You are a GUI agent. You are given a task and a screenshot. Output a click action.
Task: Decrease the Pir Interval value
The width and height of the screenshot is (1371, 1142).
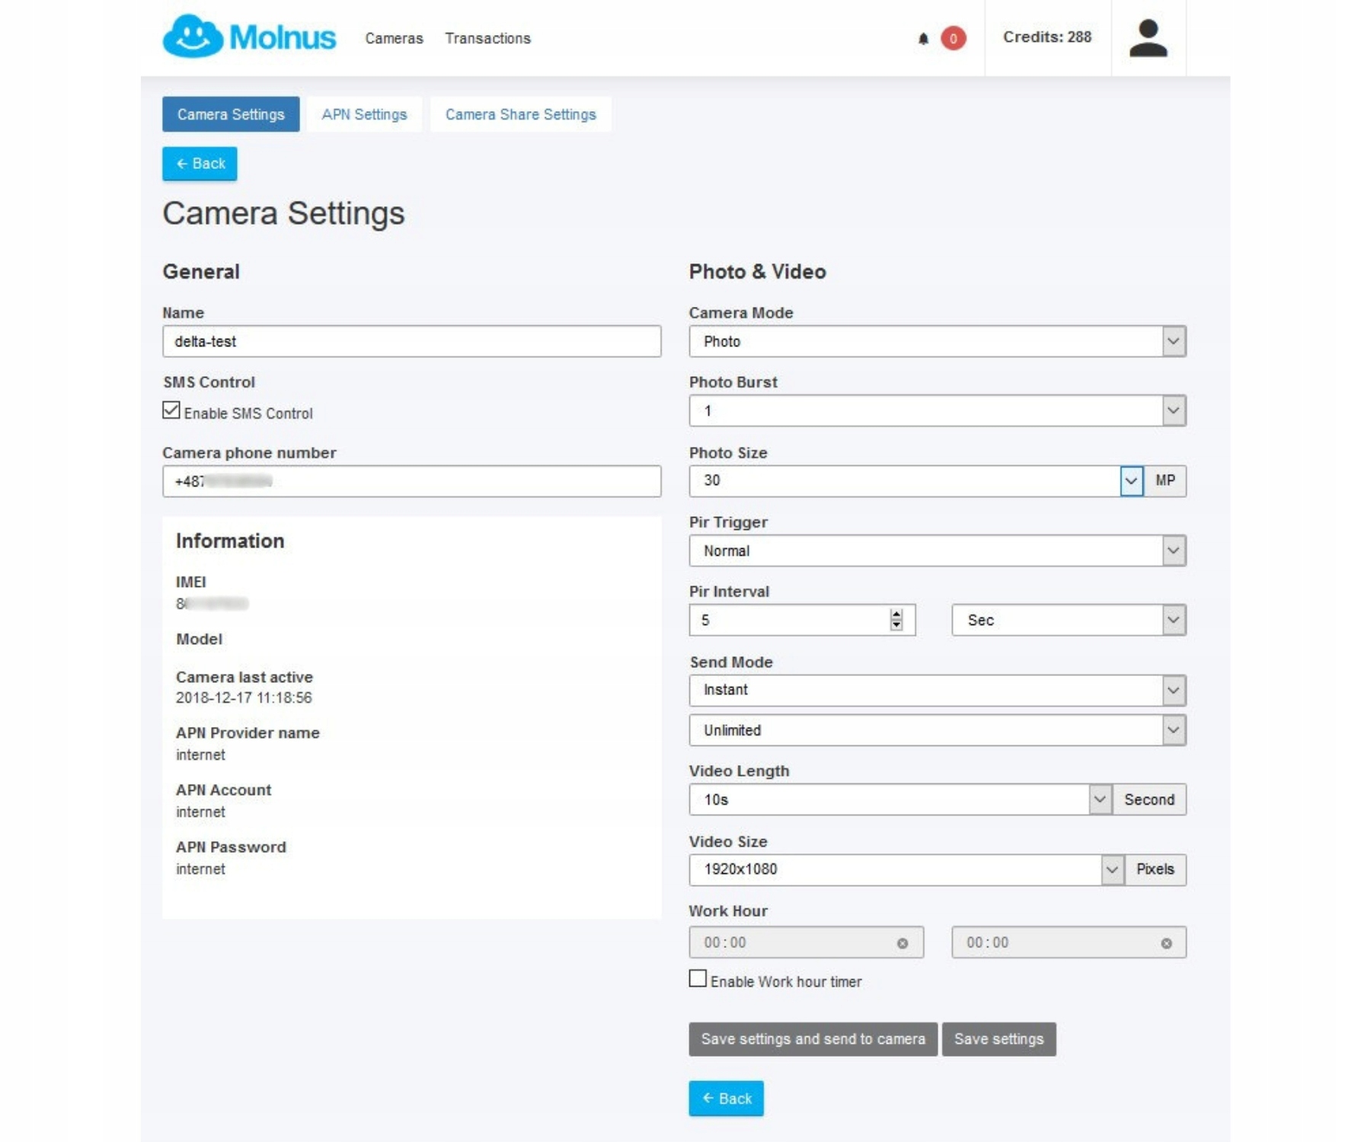click(896, 625)
